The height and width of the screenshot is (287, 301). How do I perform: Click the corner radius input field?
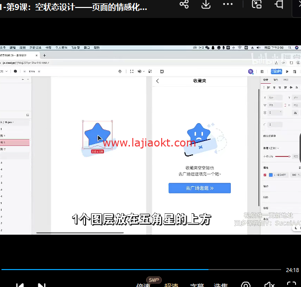click(275, 125)
